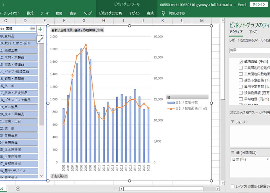Select the すべて tab in fields pane
The width and height of the screenshot is (270, 193).
pos(253,32)
